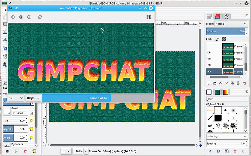Open the zoom level dropdown next to 100%

click(86, 151)
